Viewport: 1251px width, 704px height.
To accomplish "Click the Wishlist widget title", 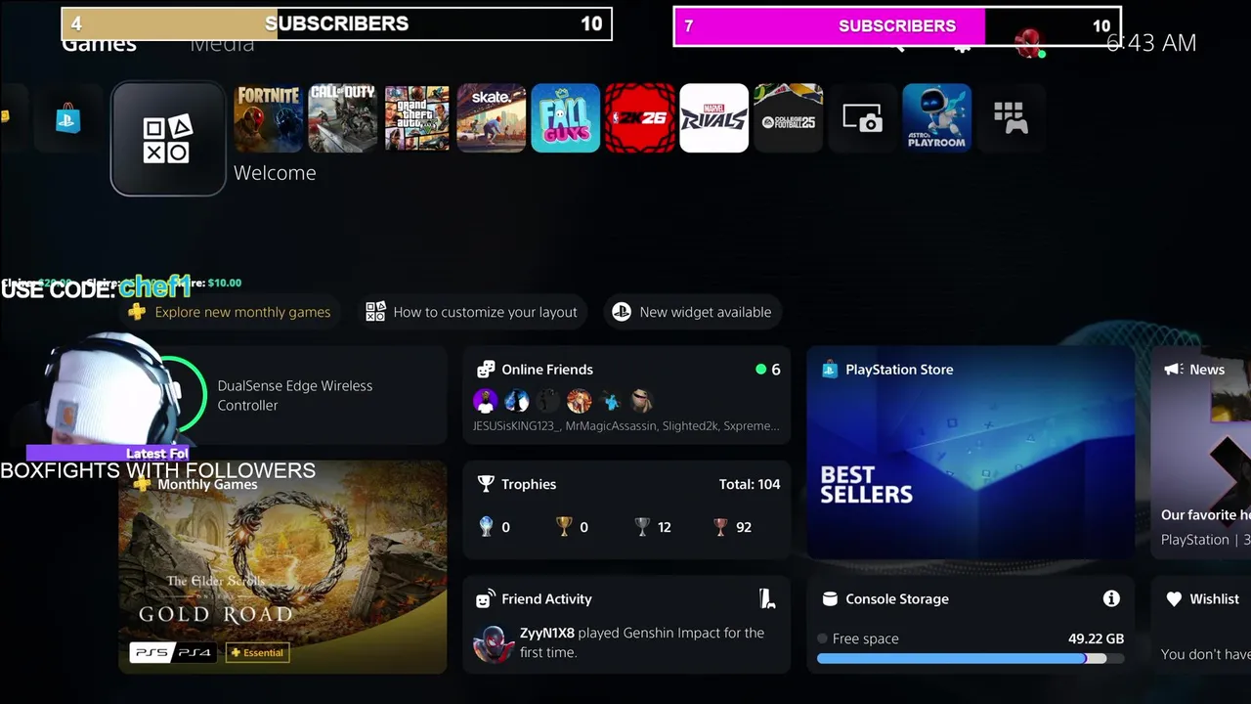I will (x=1214, y=599).
